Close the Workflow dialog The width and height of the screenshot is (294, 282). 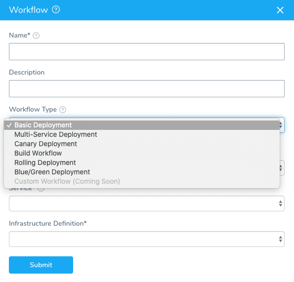(280, 10)
